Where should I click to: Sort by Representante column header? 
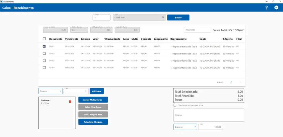pyautogui.click(x=179, y=39)
